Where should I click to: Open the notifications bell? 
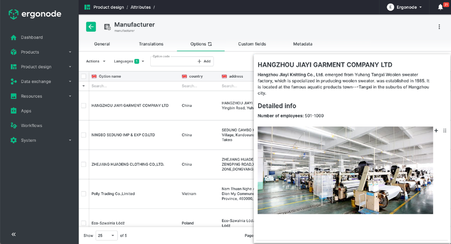click(440, 7)
